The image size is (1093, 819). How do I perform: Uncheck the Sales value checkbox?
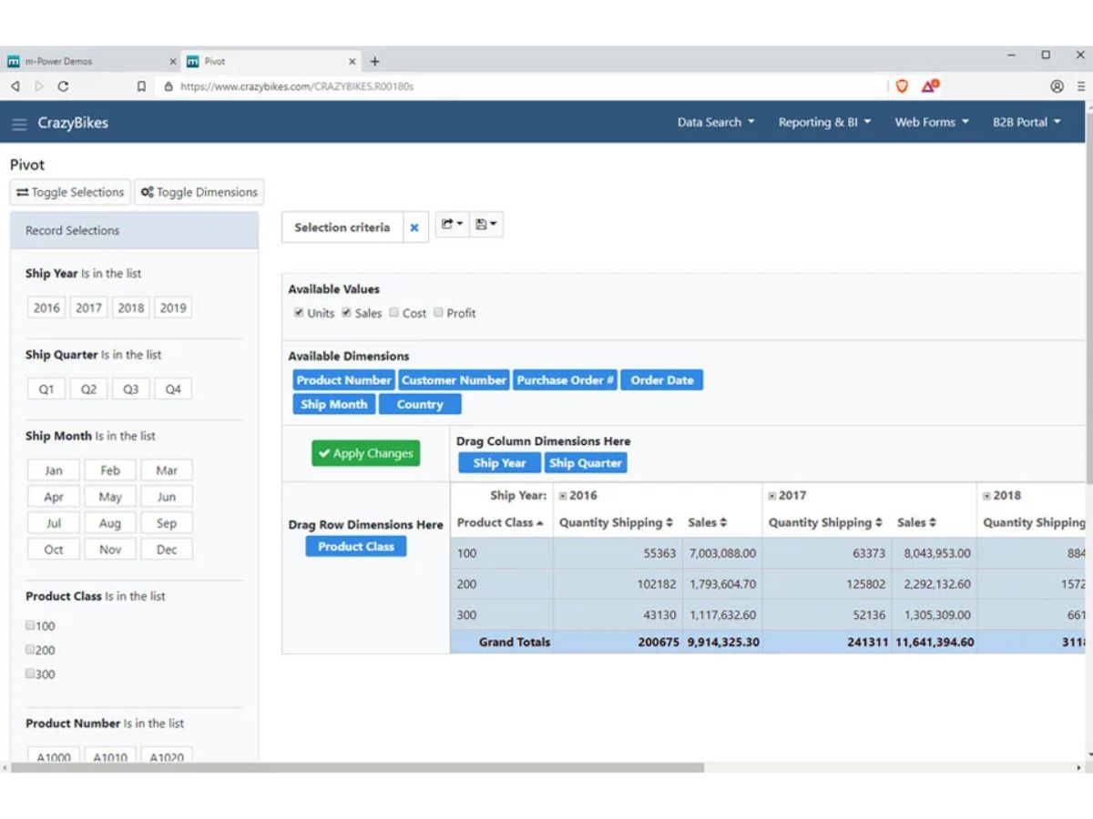[346, 312]
